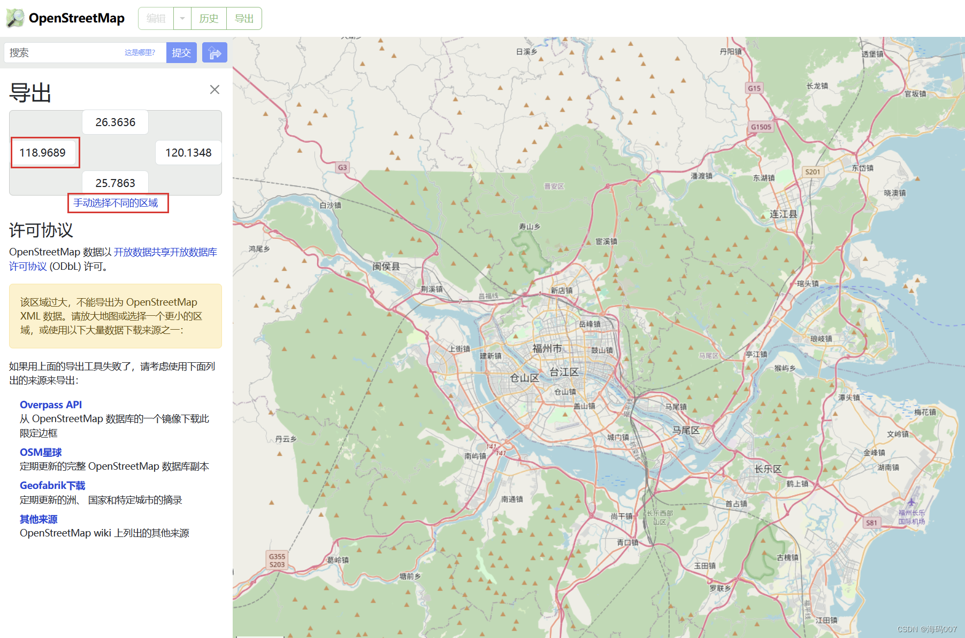Click the 梅花镇 label on the map
This screenshot has width=965, height=638.
click(925, 412)
